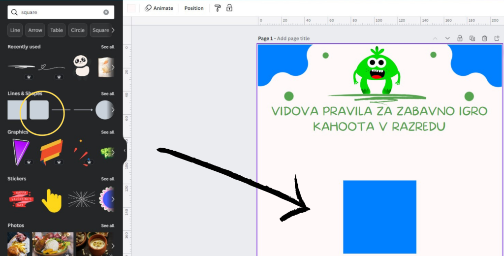Advance the Recently used row with its arrow

(113, 67)
